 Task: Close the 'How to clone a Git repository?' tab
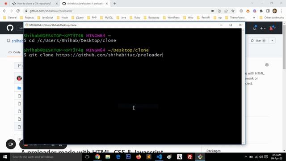pyautogui.click(x=57, y=4)
